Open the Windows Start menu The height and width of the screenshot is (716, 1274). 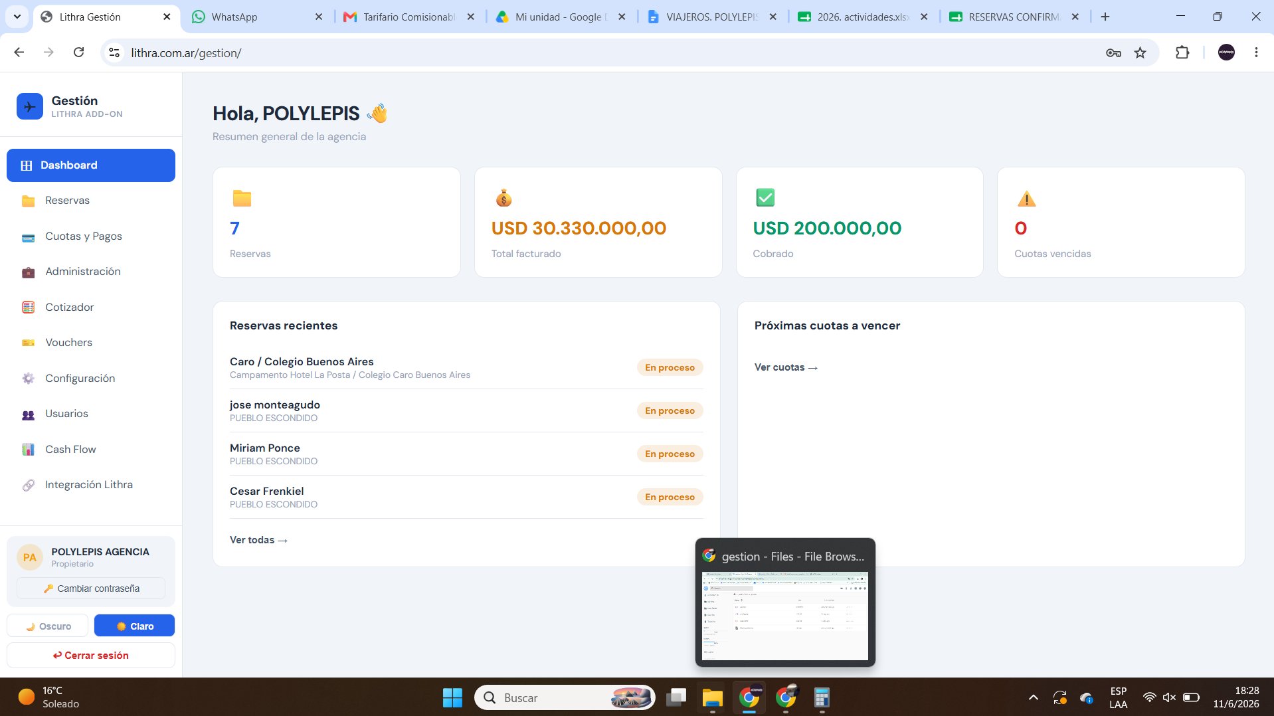[x=452, y=697]
